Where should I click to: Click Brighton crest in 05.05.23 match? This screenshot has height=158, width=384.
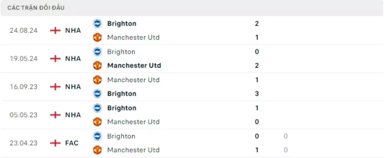[x=97, y=108]
